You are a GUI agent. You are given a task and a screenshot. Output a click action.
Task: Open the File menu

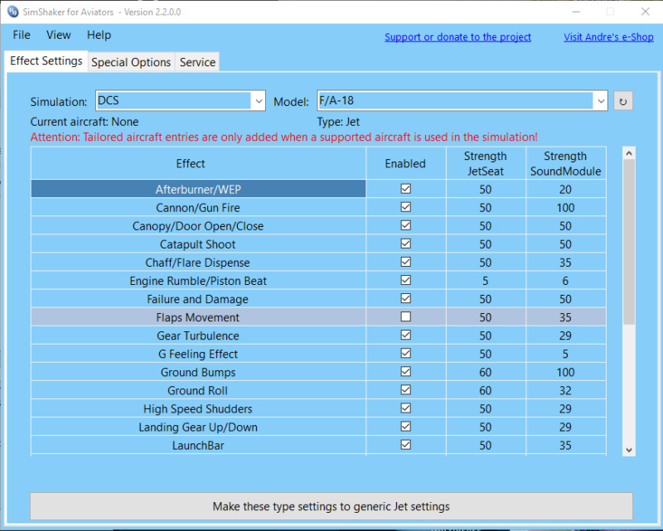tap(22, 35)
